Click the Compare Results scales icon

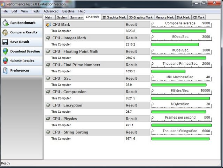(5, 32)
